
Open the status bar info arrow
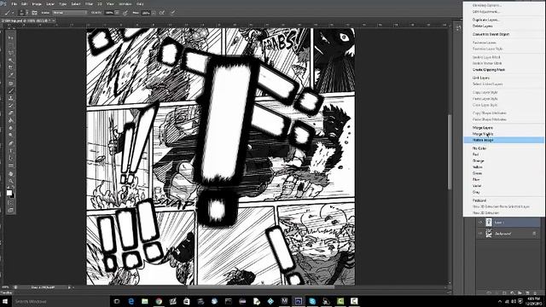[x=69, y=287]
